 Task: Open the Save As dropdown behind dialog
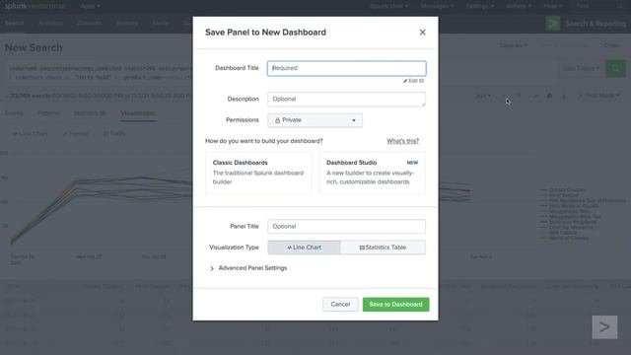pyautogui.click(x=513, y=45)
